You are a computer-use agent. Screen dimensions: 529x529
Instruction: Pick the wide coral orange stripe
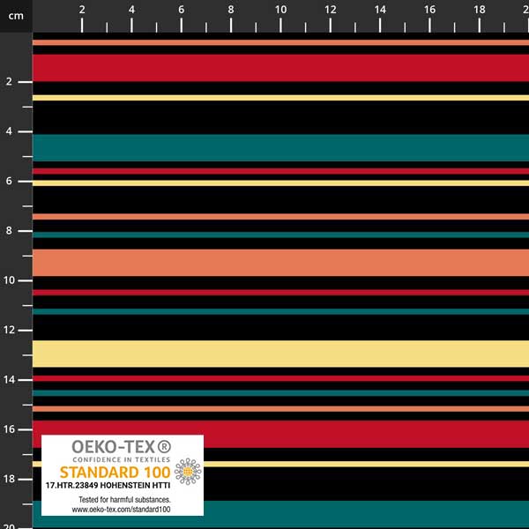pyautogui.click(x=280, y=262)
